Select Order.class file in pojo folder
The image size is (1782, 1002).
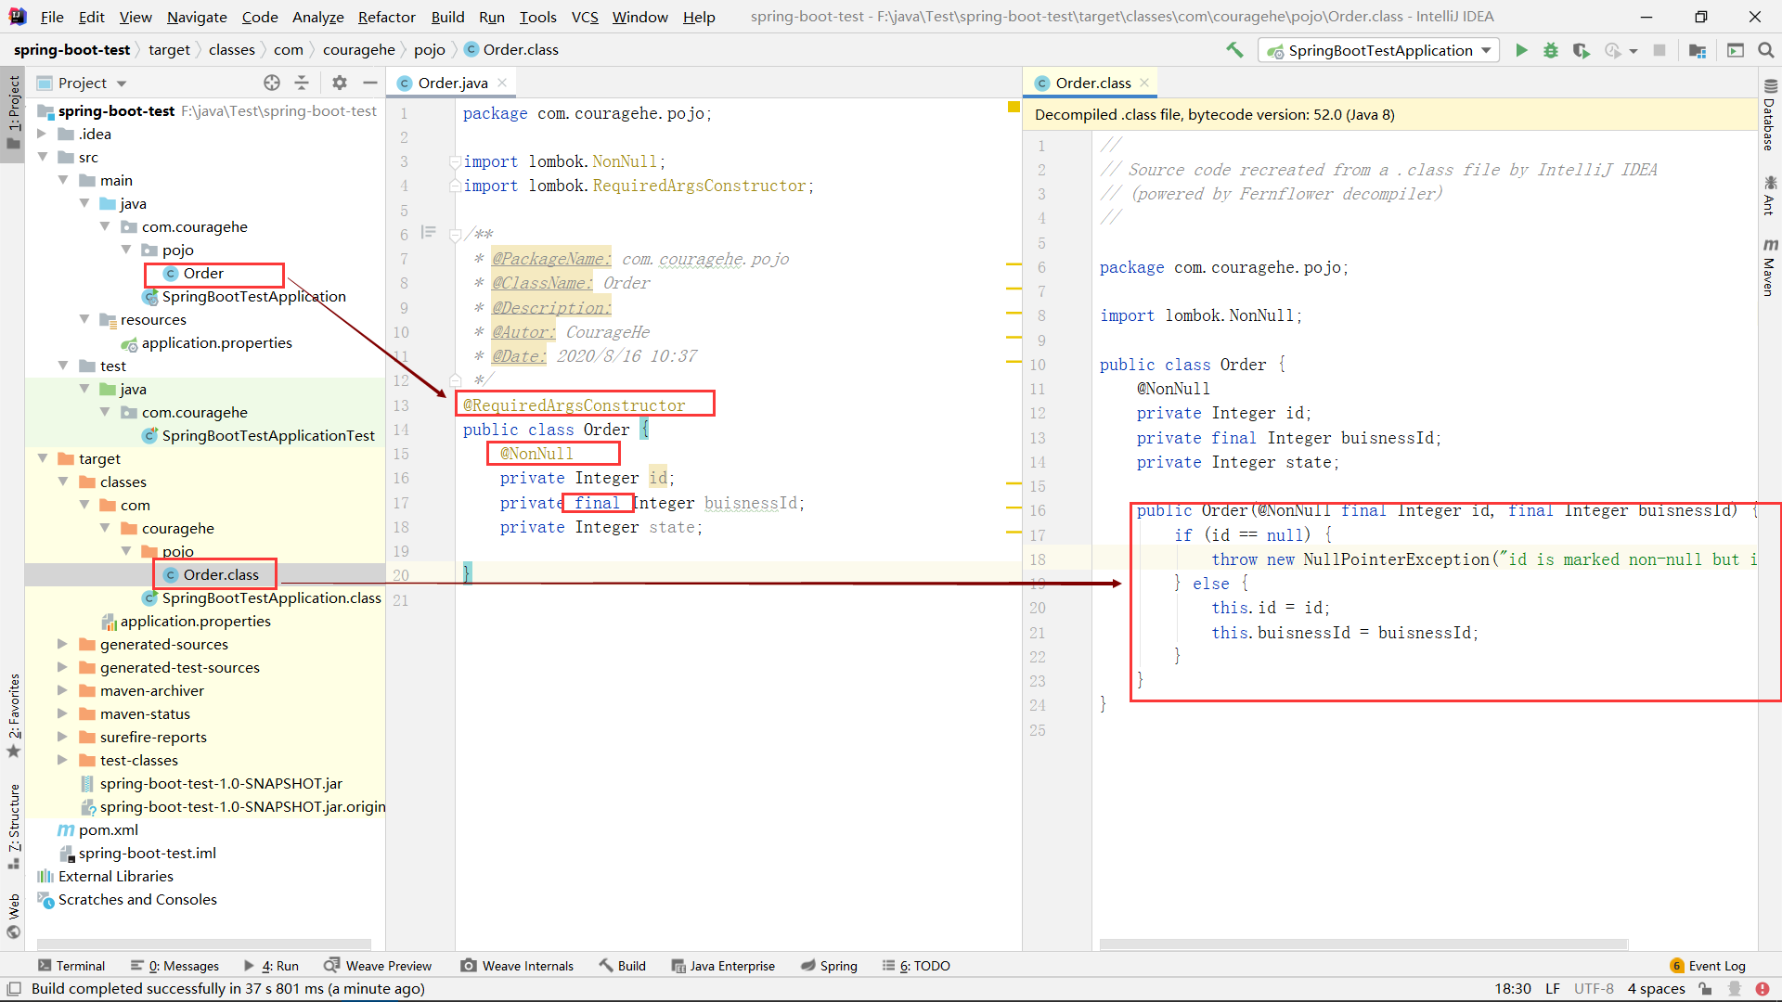222,575
